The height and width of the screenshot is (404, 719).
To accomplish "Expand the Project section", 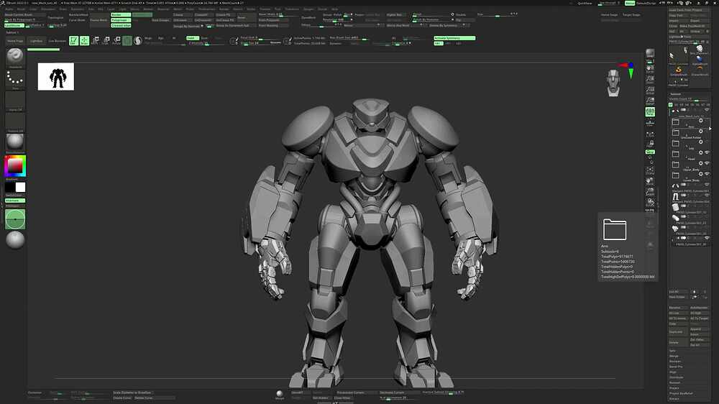I will point(674,388).
